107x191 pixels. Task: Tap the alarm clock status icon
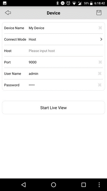point(68,3)
